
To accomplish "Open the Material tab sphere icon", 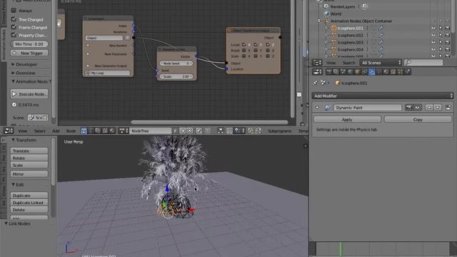I will coord(386,71).
